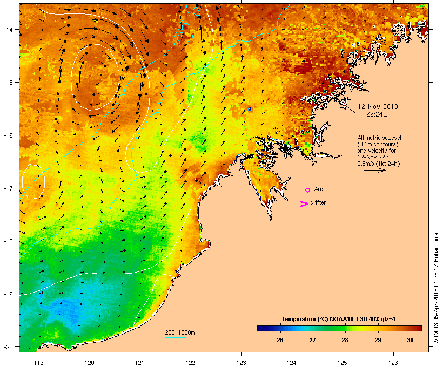The height and width of the screenshot is (367, 443).
Task: Click the -14 latitude axis label
Action: click(8, 29)
